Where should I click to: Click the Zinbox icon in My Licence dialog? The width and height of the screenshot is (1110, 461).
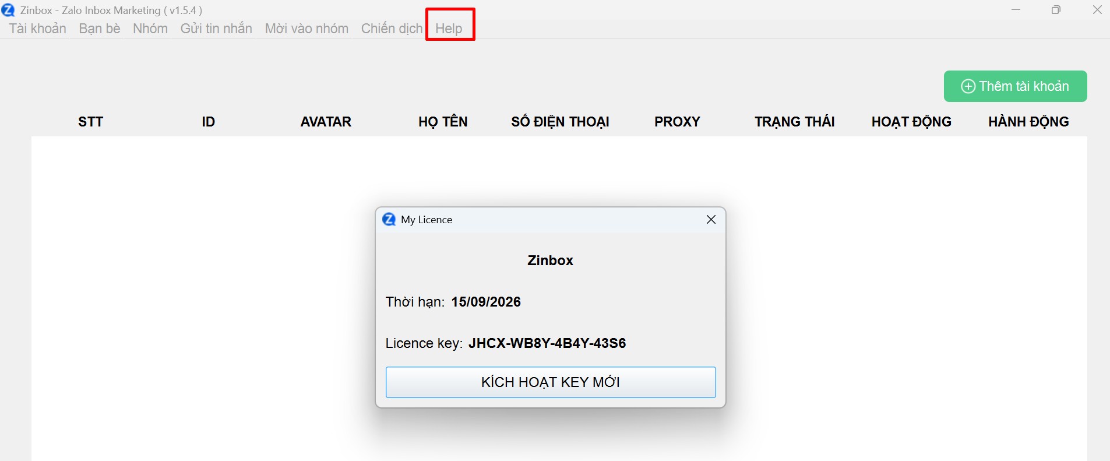pyautogui.click(x=389, y=219)
